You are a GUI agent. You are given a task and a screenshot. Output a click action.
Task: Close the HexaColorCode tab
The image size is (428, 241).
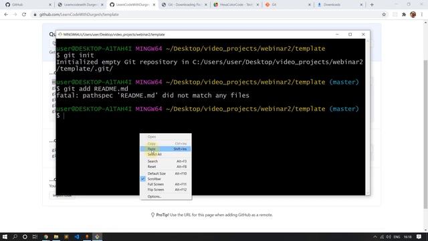(257, 5)
